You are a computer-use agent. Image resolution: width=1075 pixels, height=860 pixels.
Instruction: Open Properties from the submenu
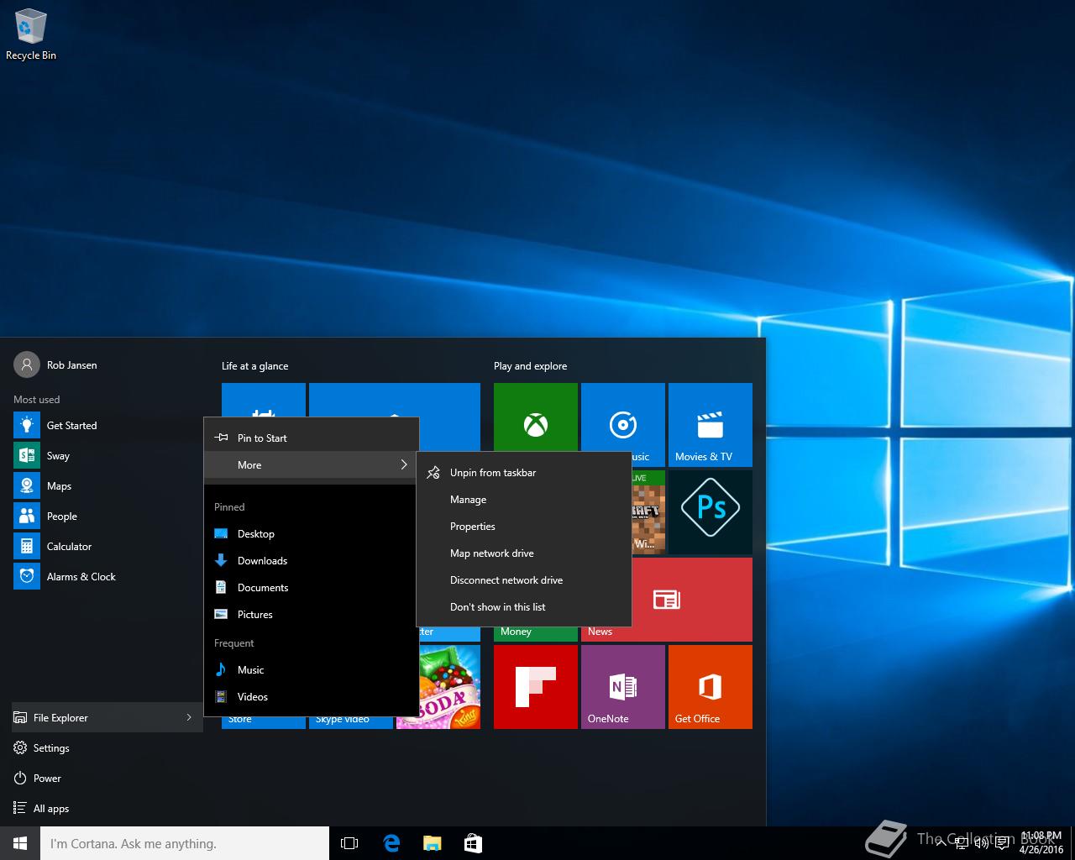click(x=523, y=527)
